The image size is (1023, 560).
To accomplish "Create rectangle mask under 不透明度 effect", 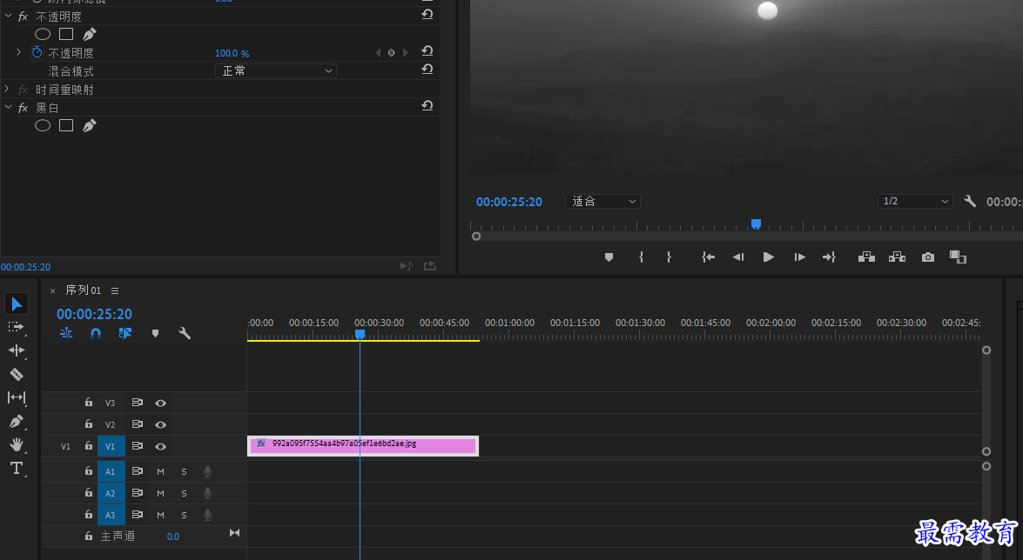I will click(x=66, y=34).
